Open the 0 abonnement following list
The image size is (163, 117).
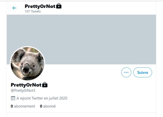pos(23,106)
